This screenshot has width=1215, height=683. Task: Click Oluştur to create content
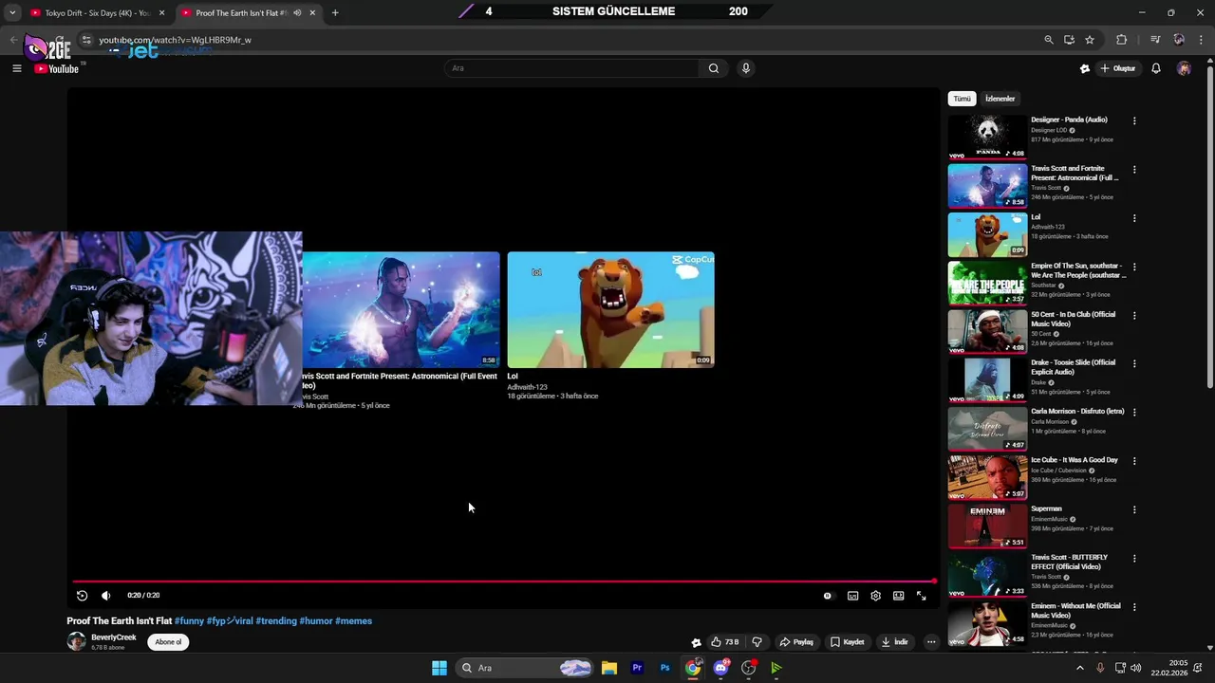point(1118,68)
